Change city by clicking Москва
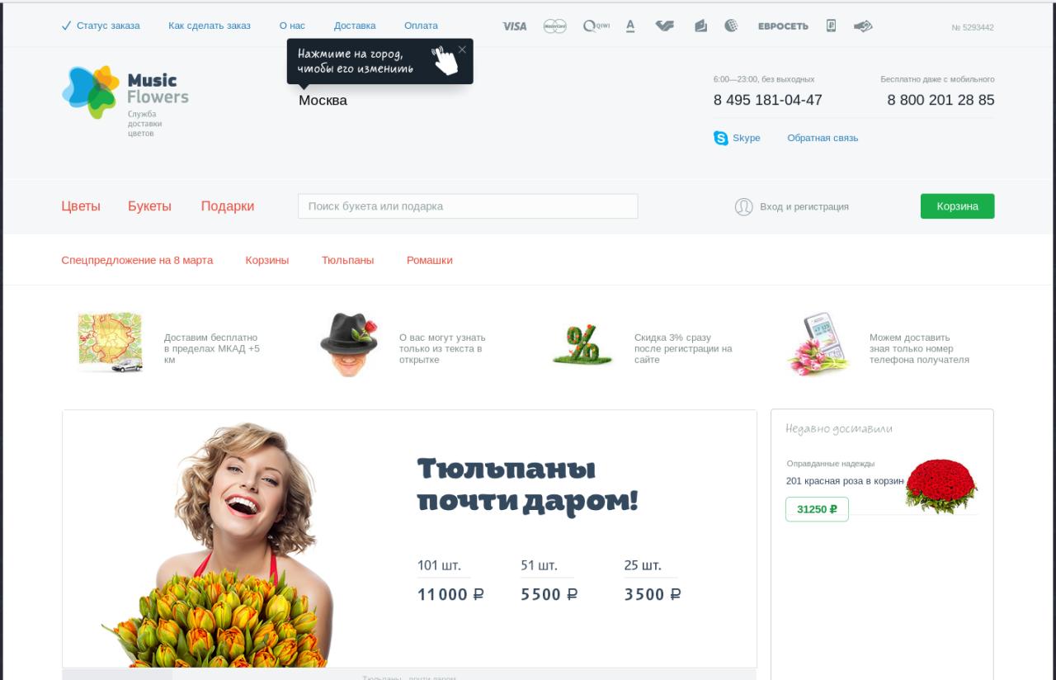This screenshot has width=1056, height=680. coord(323,101)
